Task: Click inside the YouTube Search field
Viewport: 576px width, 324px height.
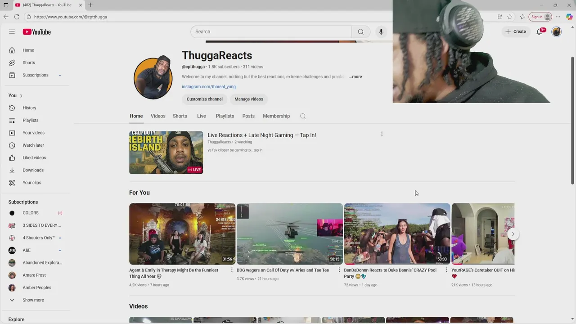Action: (271, 31)
